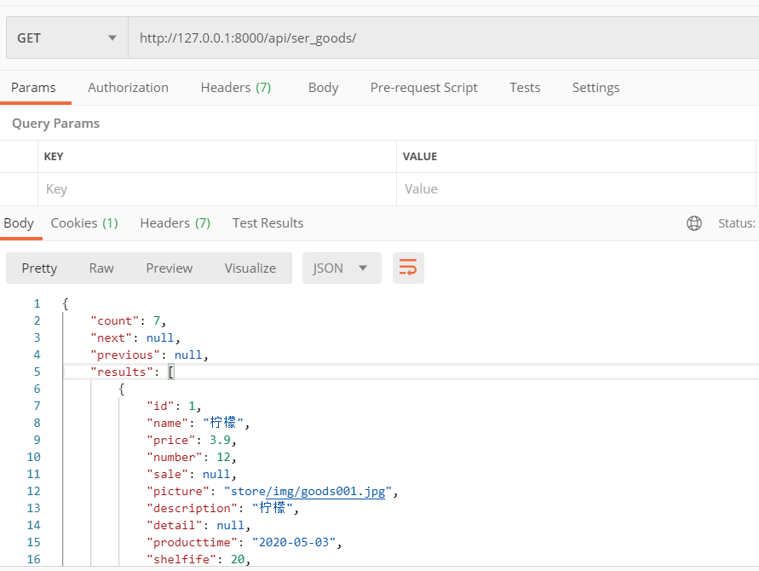
Task: Click the VALUE column header
Action: pyautogui.click(x=420, y=157)
